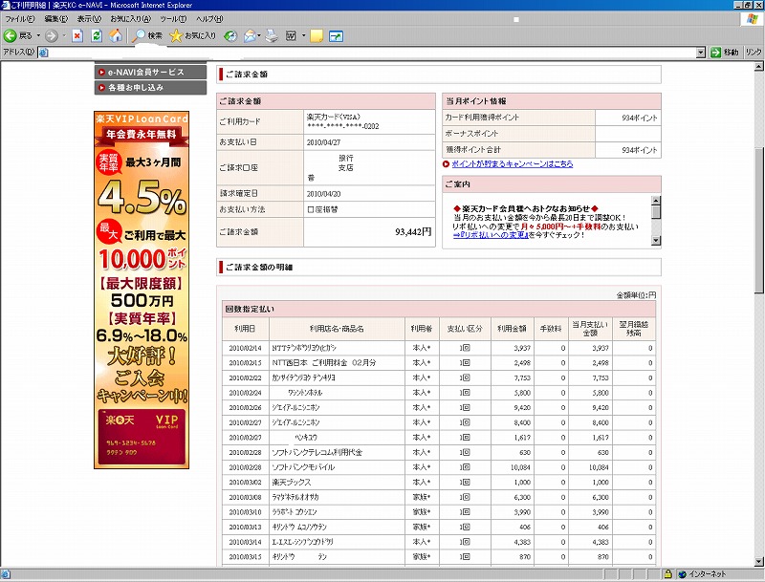The width and height of the screenshot is (765, 582).
Task: Click the ソフトバンクテレコム利用代金 row name
Action: pos(317,452)
